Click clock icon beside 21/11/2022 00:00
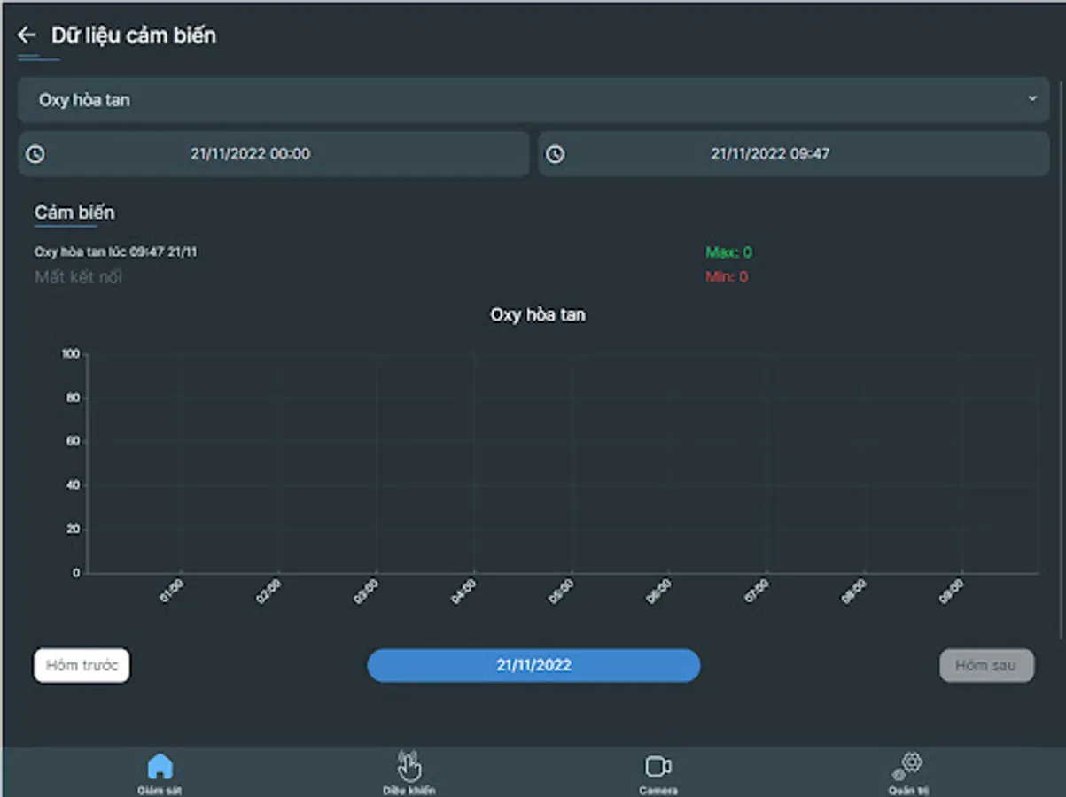1066x797 pixels. click(x=35, y=154)
